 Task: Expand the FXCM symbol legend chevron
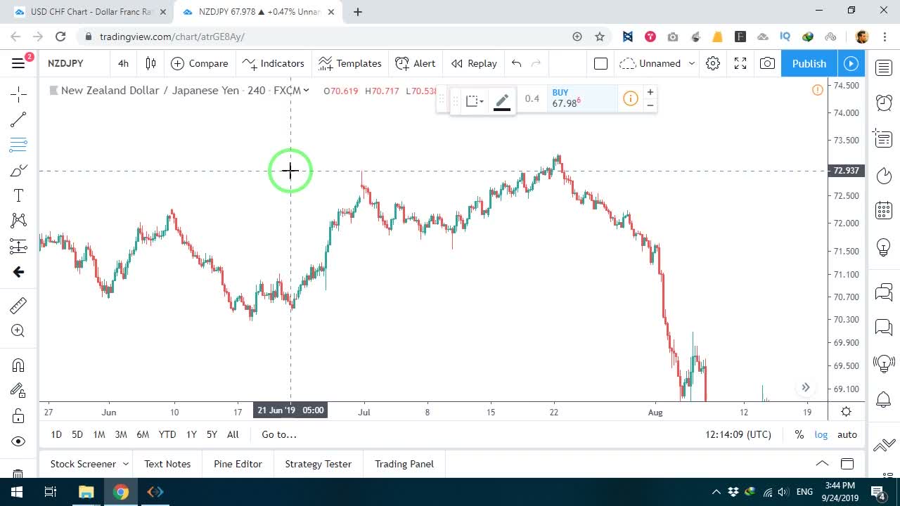tap(306, 90)
